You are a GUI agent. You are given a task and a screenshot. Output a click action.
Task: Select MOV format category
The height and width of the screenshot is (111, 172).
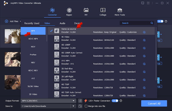coord(33,47)
